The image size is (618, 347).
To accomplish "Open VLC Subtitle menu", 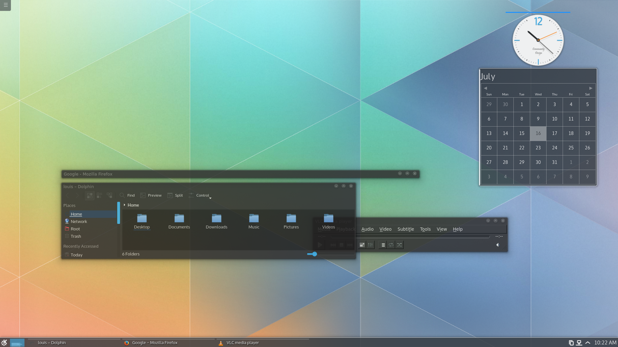I will (406, 229).
